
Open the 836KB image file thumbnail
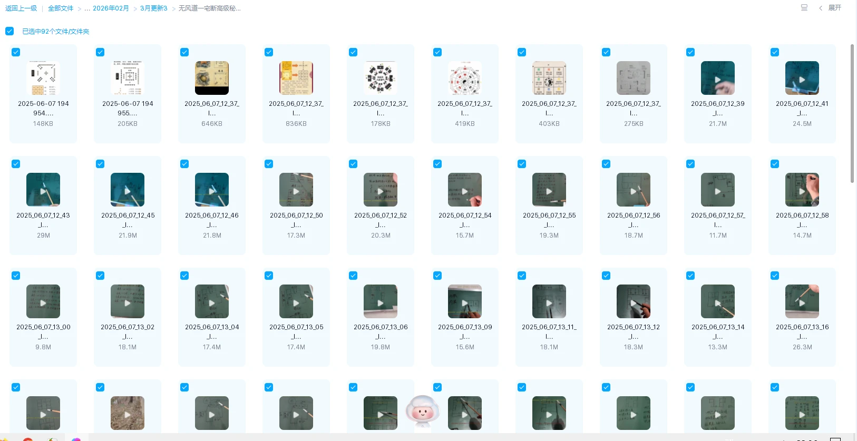click(296, 78)
